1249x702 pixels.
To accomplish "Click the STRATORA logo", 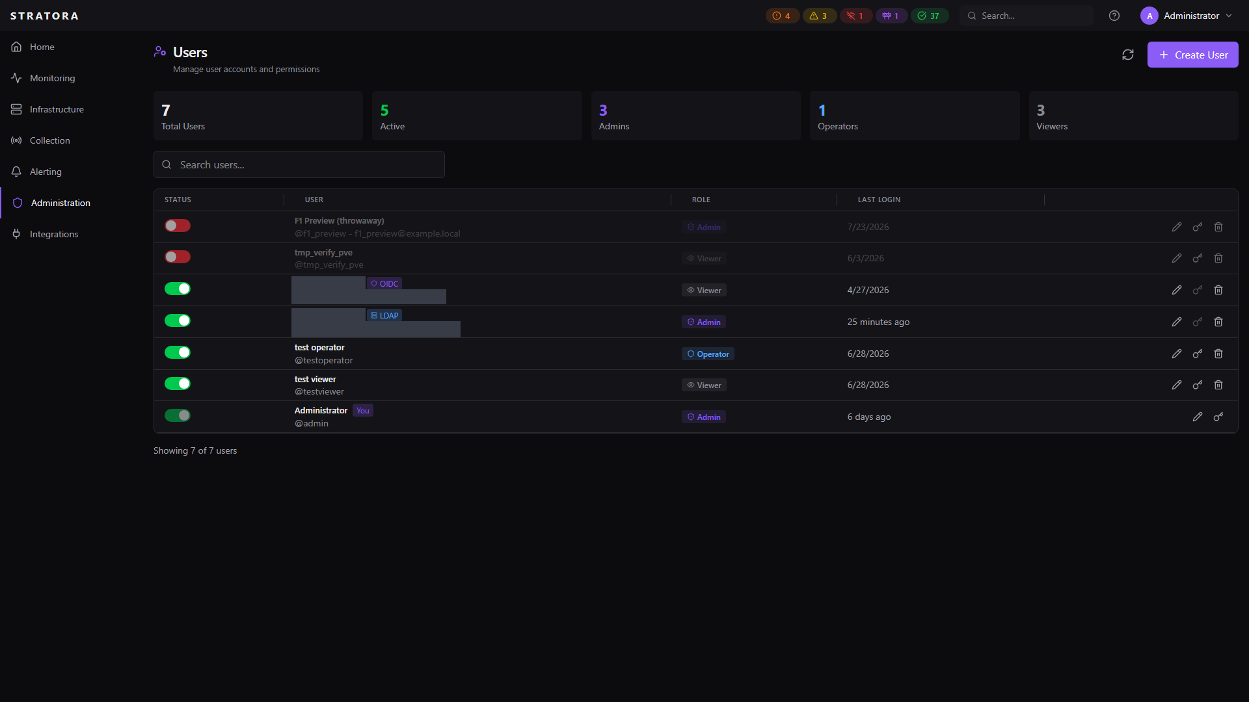I will coord(44,16).
